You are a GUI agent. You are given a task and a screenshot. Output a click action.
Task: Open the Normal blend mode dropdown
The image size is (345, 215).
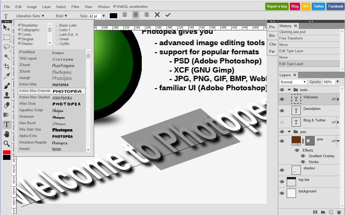tap(293, 82)
